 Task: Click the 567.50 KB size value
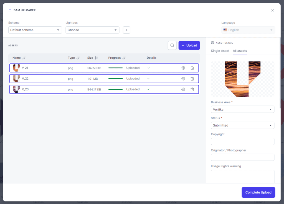94,68
